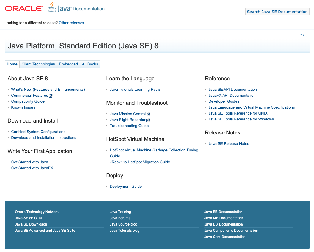
Task: Click the 'About Java SE 8' heading
Action: pyautogui.click(x=28, y=79)
